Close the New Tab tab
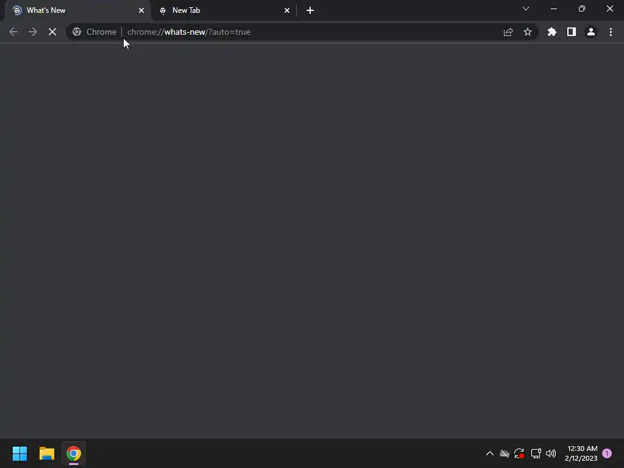The image size is (624, 468). 287,10
